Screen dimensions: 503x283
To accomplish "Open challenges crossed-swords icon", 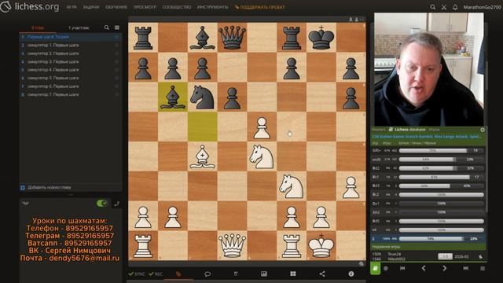I will [444, 7].
